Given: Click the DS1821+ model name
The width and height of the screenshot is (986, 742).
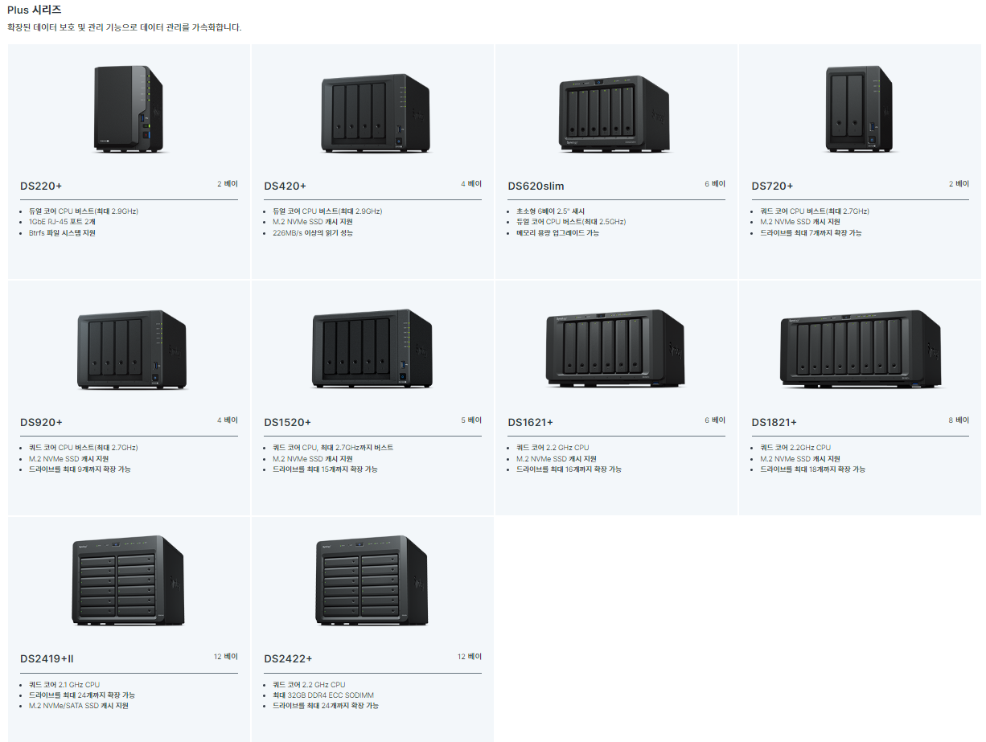Looking at the screenshot, I should [774, 422].
